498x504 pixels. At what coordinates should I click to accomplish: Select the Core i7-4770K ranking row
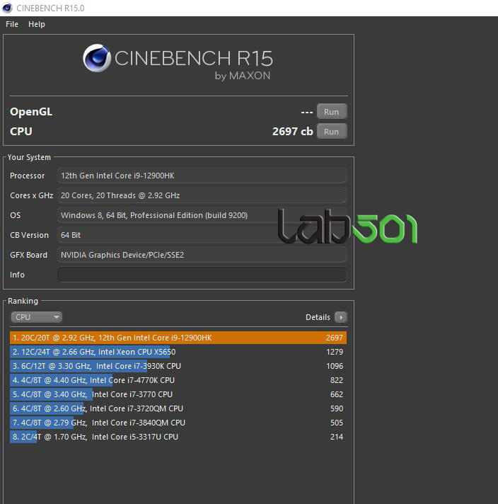coord(178,380)
